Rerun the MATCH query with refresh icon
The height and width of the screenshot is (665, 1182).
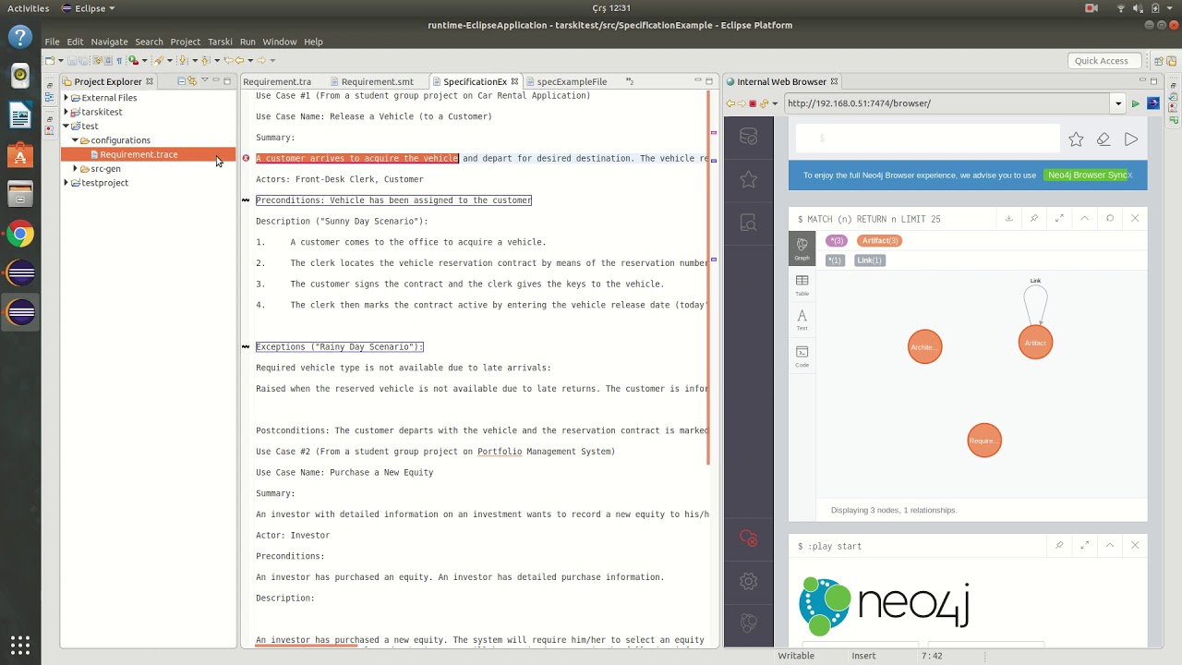[x=1110, y=219]
